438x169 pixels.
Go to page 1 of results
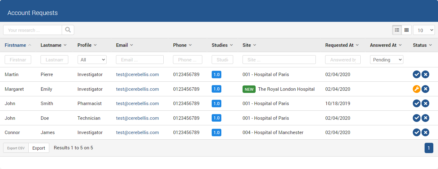(x=429, y=148)
